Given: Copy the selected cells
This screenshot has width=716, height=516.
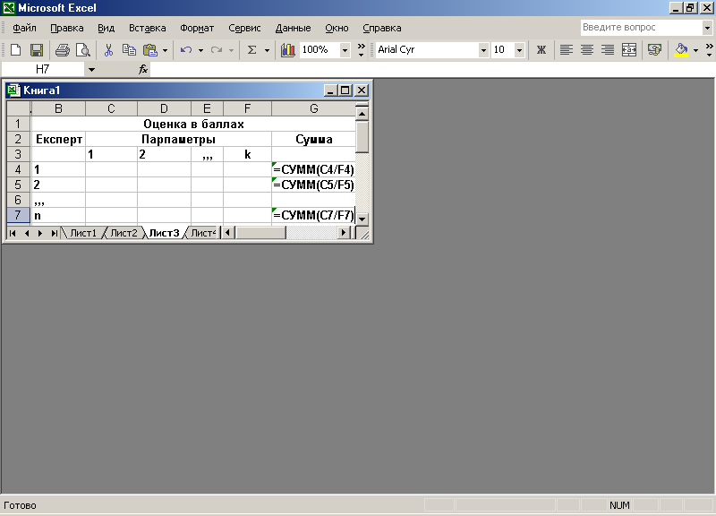Looking at the screenshot, I should tap(129, 50).
